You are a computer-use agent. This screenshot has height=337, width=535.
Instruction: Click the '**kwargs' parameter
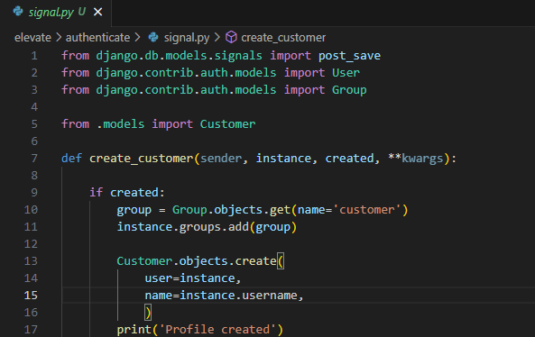click(x=416, y=159)
